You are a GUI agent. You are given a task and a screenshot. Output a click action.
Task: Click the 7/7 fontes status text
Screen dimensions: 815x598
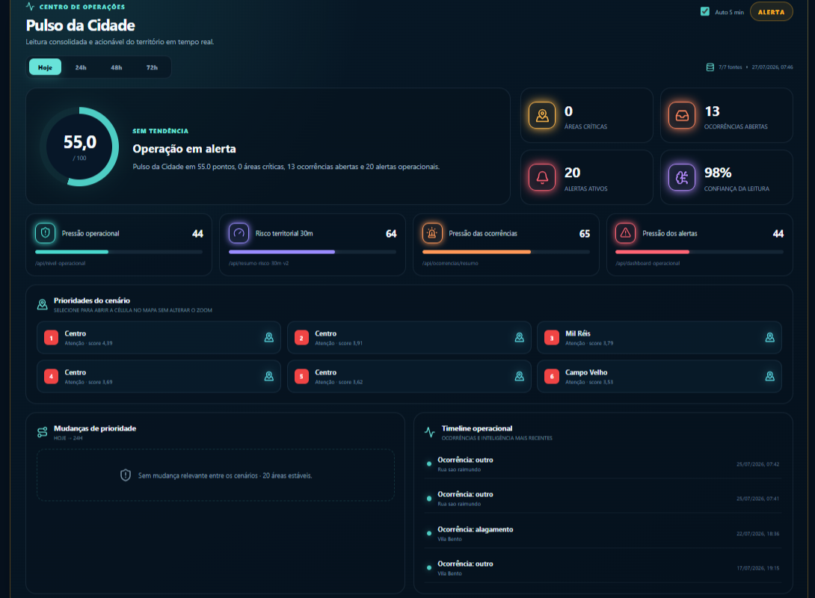tap(731, 67)
